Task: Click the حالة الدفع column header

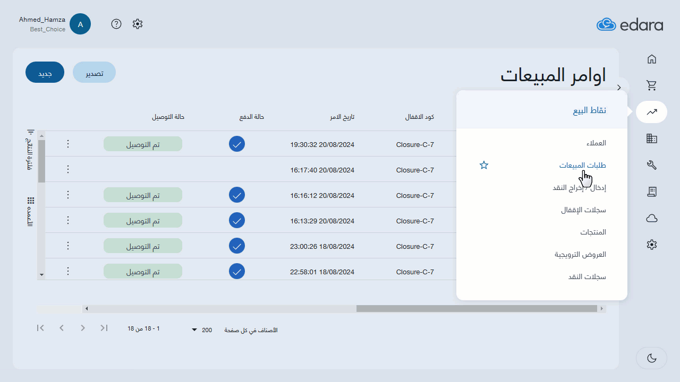Action: click(252, 117)
